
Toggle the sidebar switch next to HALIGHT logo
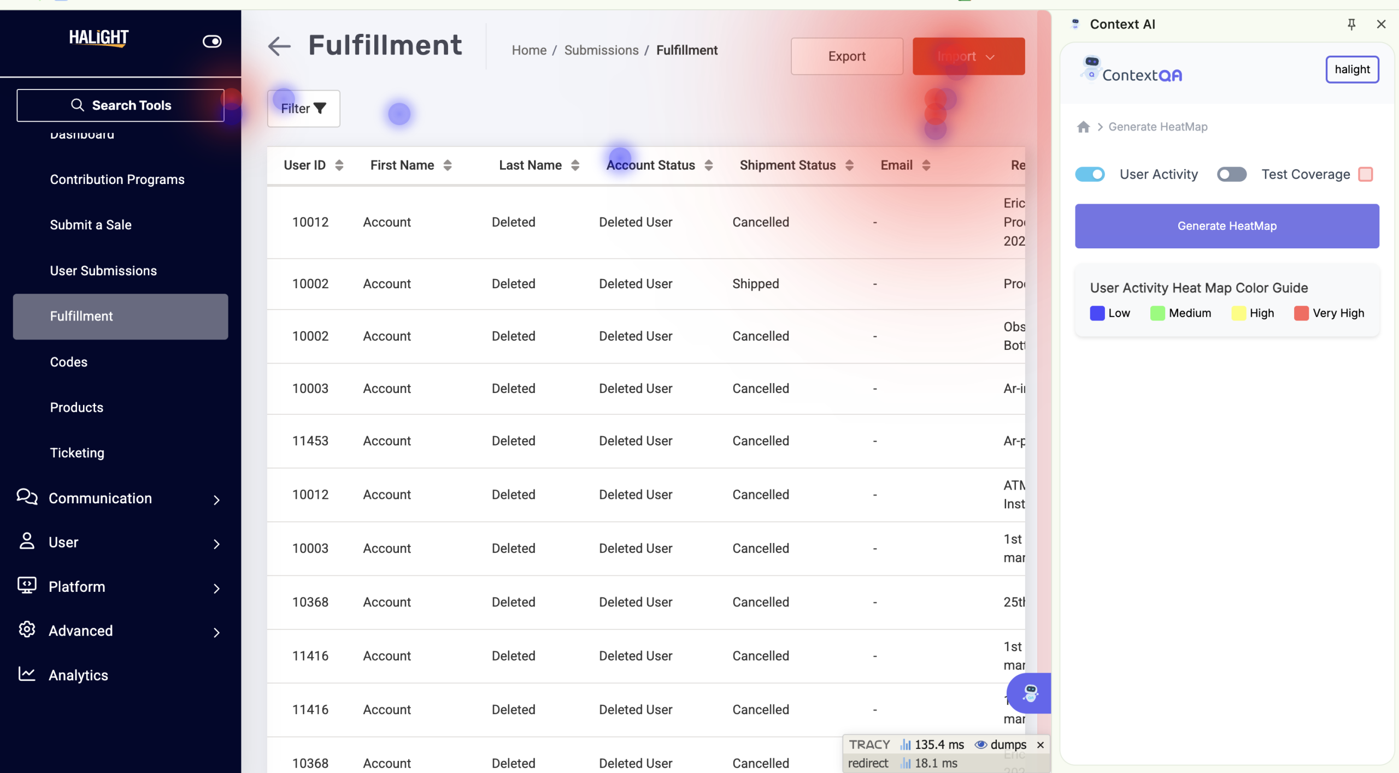[211, 41]
